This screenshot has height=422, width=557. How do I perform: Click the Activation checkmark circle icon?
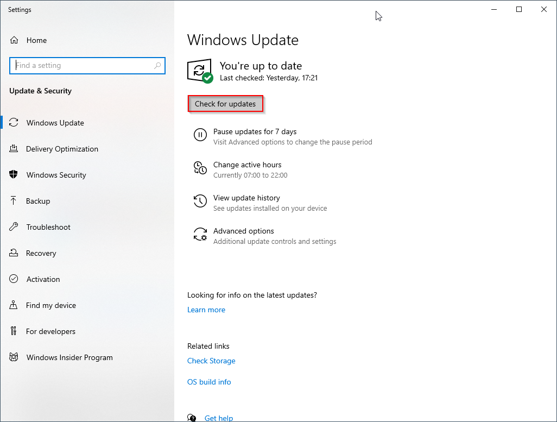coord(14,279)
